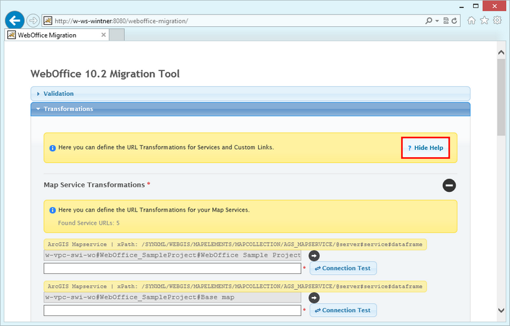
Task: Click the browser forward arrow button
Action: pos(32,21)
